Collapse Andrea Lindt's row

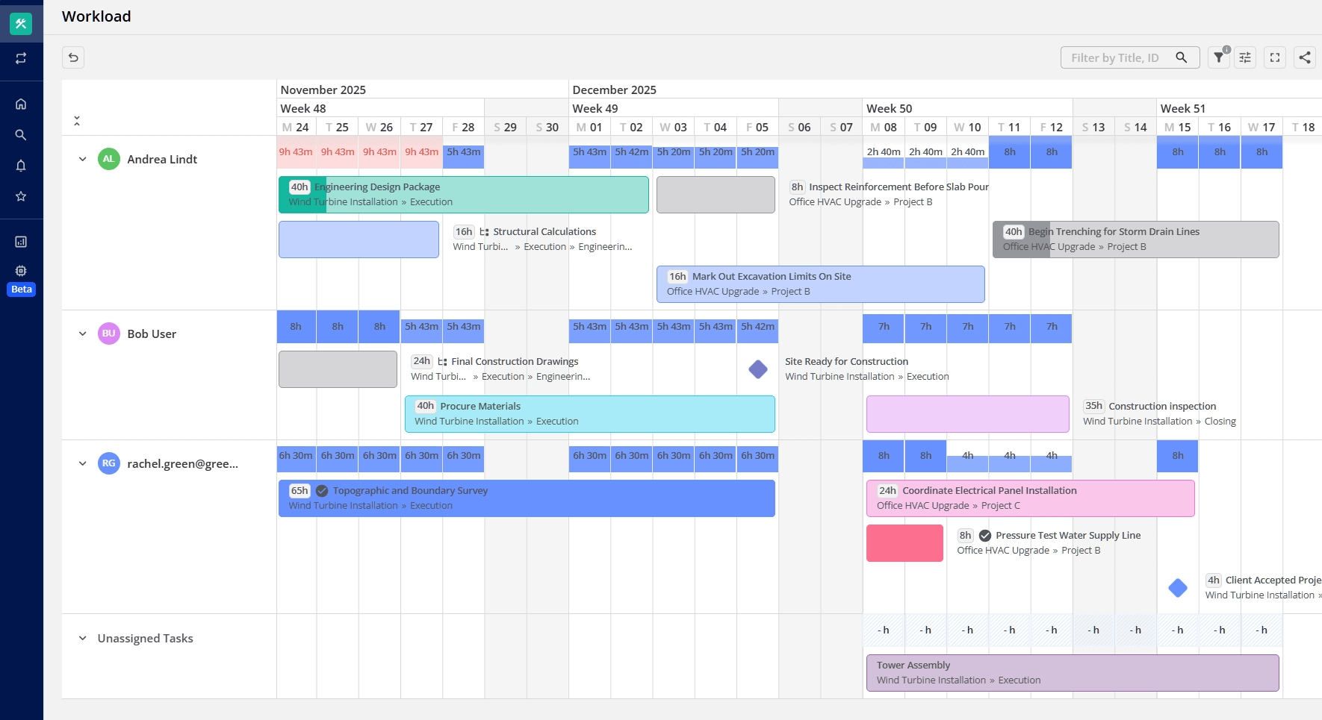pyautogui.click(x=83, y=159)
